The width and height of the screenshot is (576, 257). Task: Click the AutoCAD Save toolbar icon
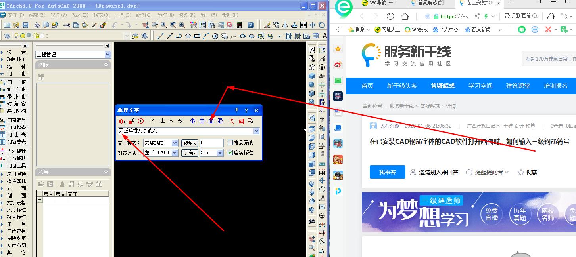pyautogui.click(x=25, y=25)
